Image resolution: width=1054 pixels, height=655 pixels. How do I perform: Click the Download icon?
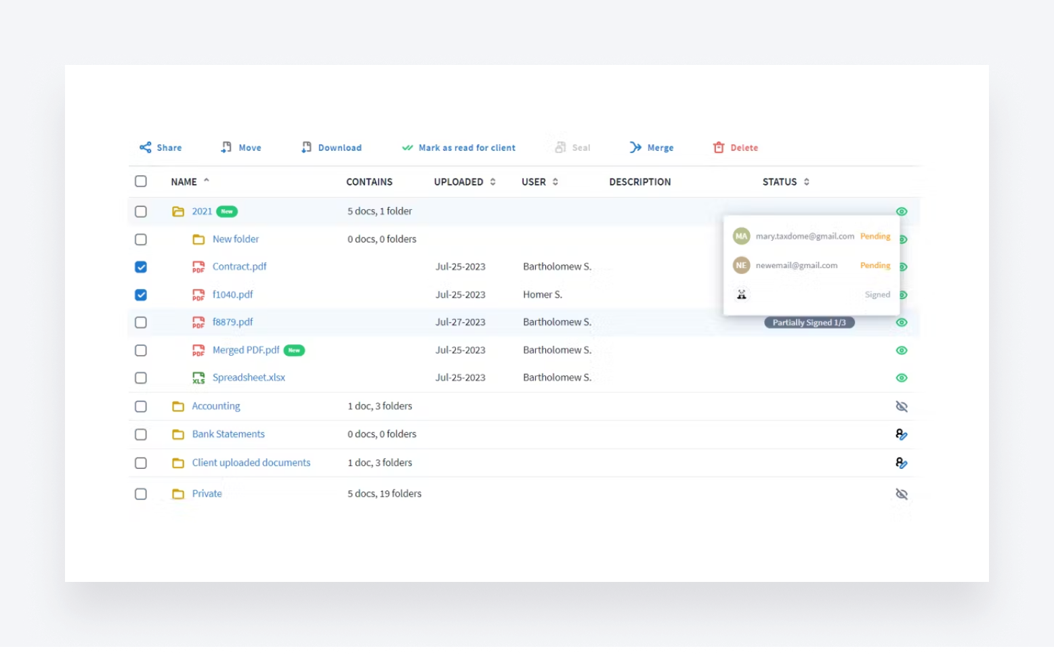pyautogui.click(x=306, y=148)
